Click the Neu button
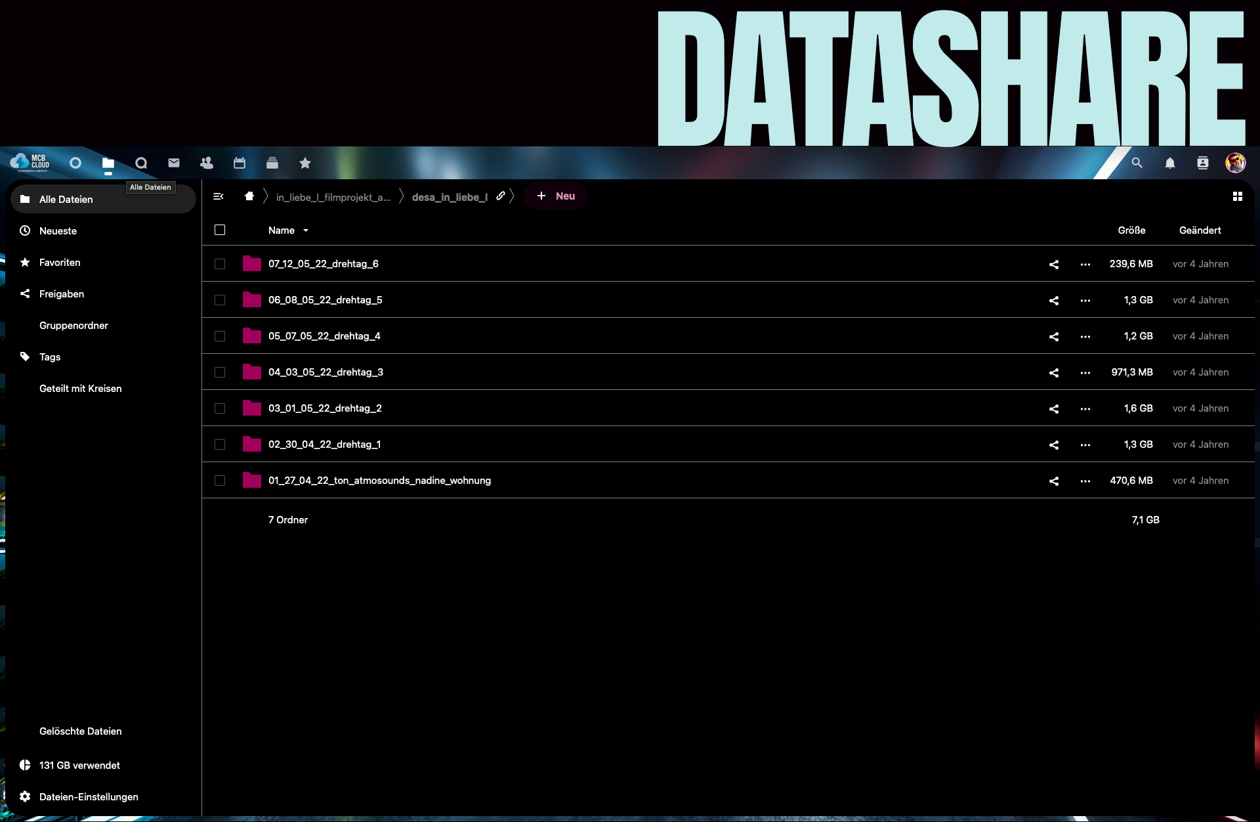This screenshot has width=1260, height=822. click(x=556, y=196)
